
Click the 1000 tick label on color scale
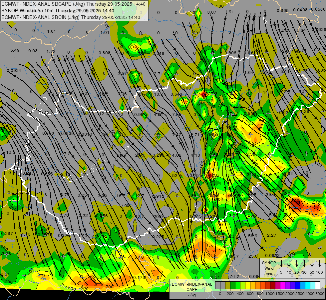point(270,294)
